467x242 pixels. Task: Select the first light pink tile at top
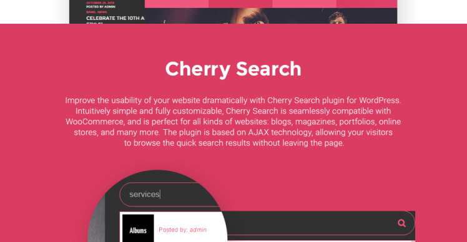pyautogui.click(x=177, y=4)
